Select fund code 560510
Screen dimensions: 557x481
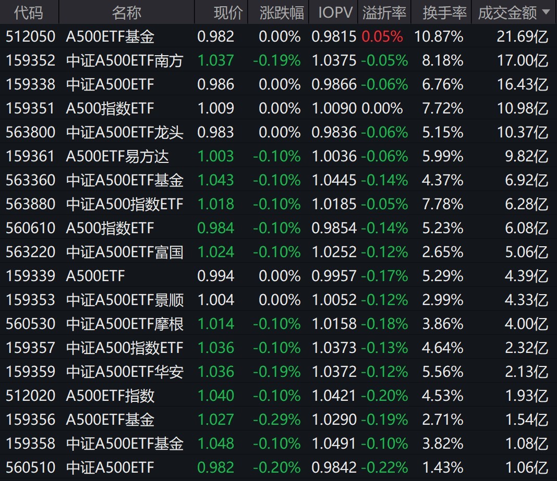point(31,467)
